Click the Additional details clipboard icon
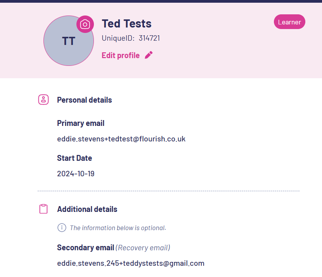The width and height of the screenshot is (322, 277). (x=43, y=209)
